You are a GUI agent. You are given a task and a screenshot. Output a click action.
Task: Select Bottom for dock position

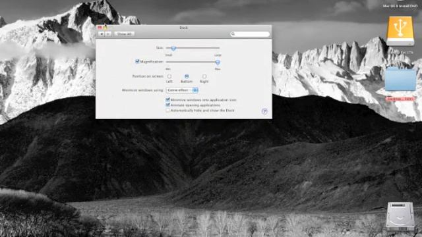[x=187, y=76]
